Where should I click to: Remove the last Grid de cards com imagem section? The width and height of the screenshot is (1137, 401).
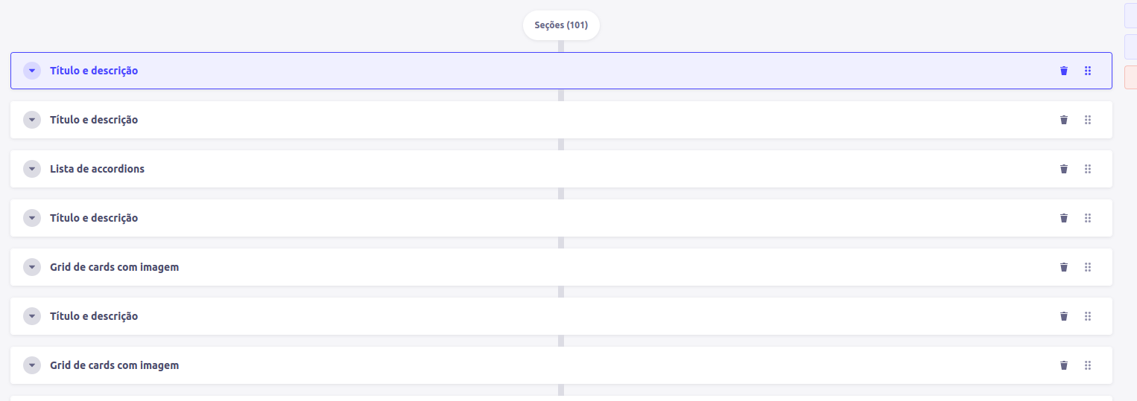coord(1064,365)
